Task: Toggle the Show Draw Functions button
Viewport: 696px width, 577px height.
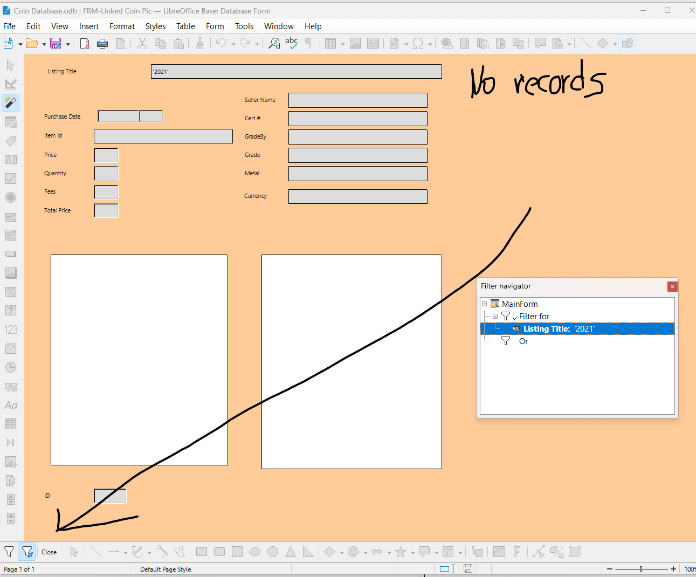Action: pyautogui.click(x=627, y=44)
